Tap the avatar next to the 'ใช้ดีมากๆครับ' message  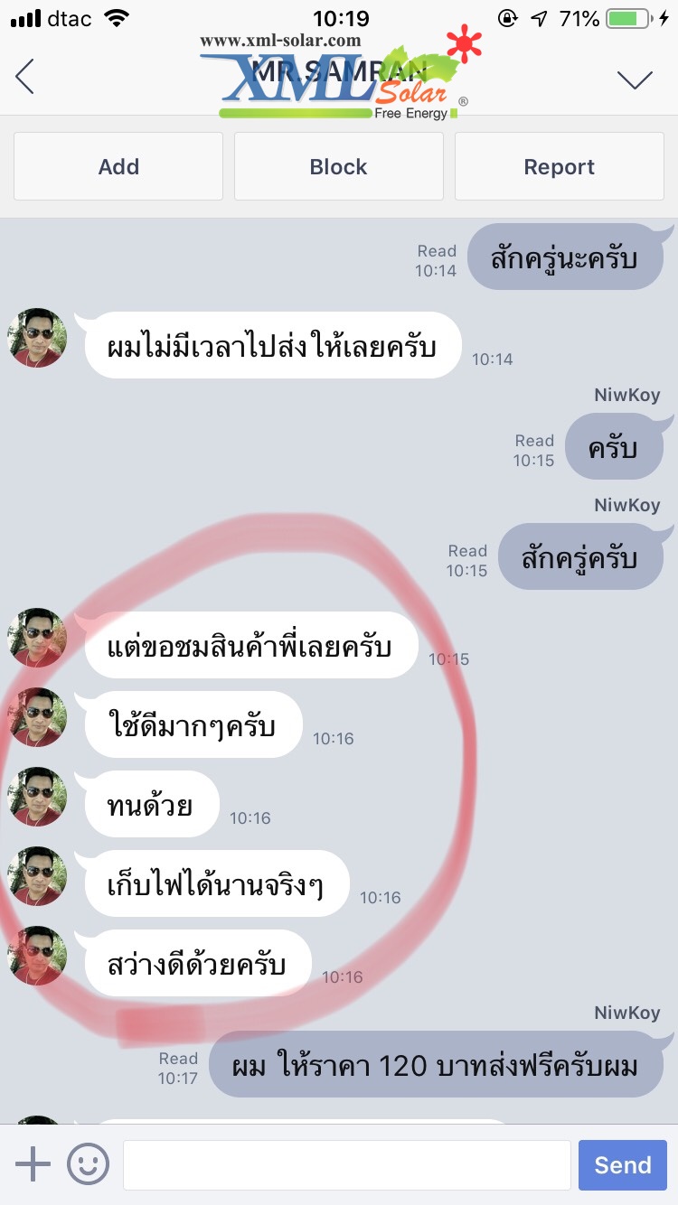[38, 717]
